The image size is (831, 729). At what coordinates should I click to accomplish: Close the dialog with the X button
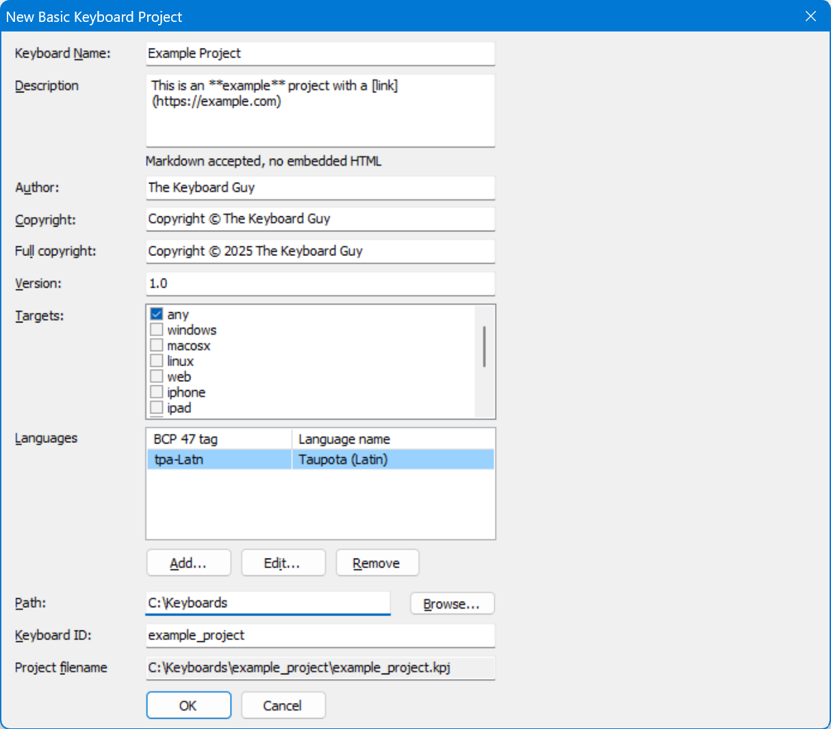coord(810,16)
